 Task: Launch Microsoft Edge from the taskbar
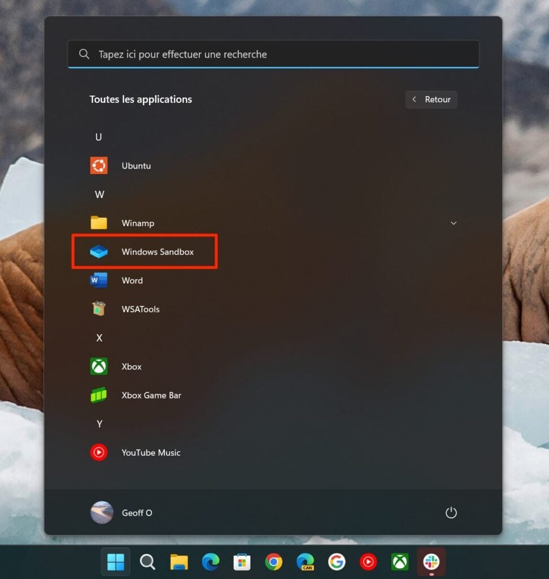pyautogui.click(x=210, y=562)
